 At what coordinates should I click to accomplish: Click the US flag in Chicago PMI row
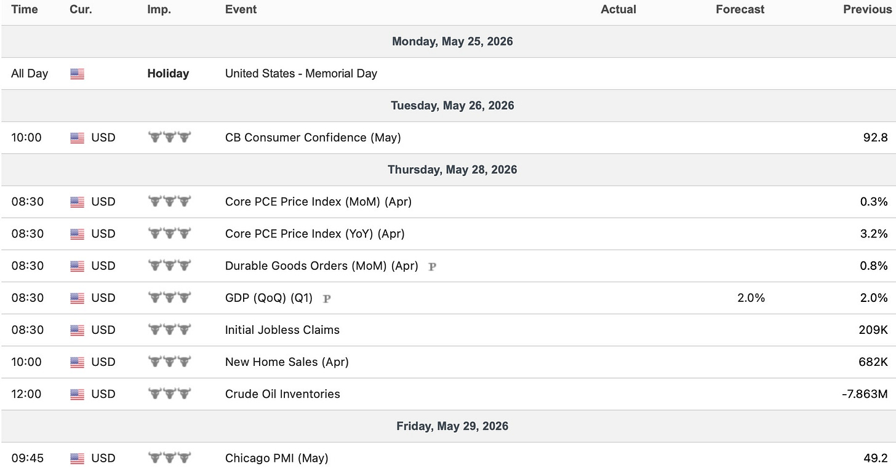pos(77,458)
